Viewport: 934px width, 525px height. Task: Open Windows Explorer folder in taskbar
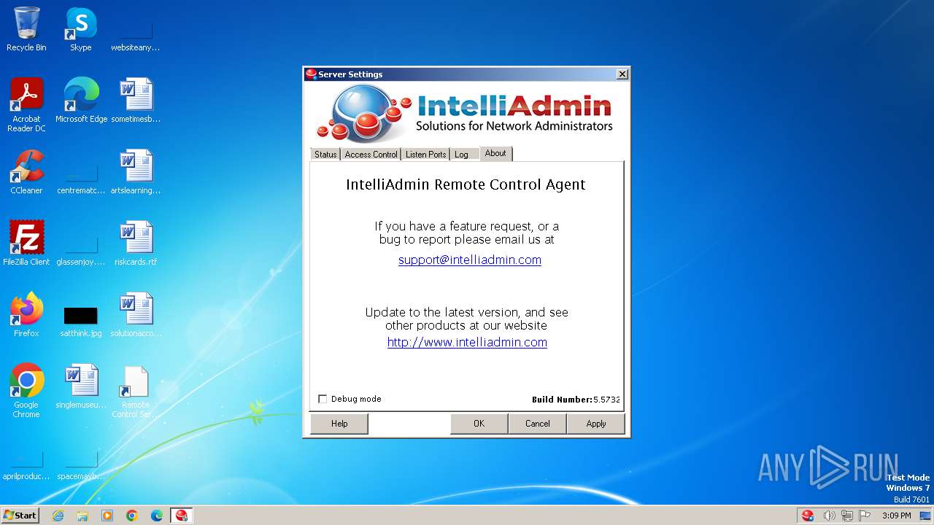click(x=82, y=516)
